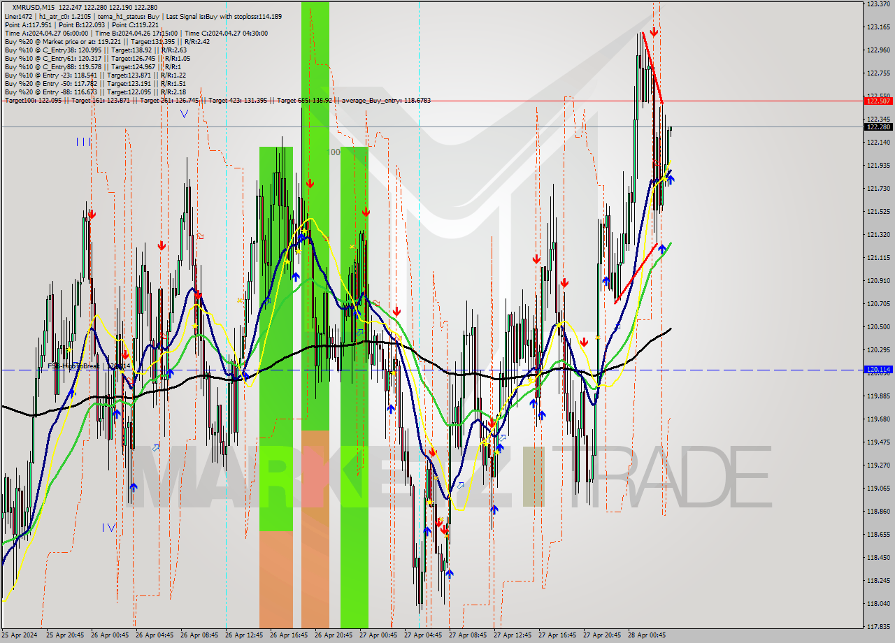The image size is (895, 643).
Task: Click the 27 Apr 16:45 time label
Action: point(558,635)
